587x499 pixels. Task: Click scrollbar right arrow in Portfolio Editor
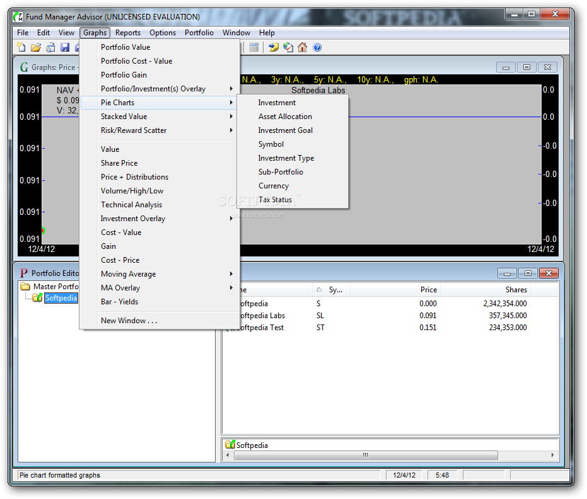552,455
